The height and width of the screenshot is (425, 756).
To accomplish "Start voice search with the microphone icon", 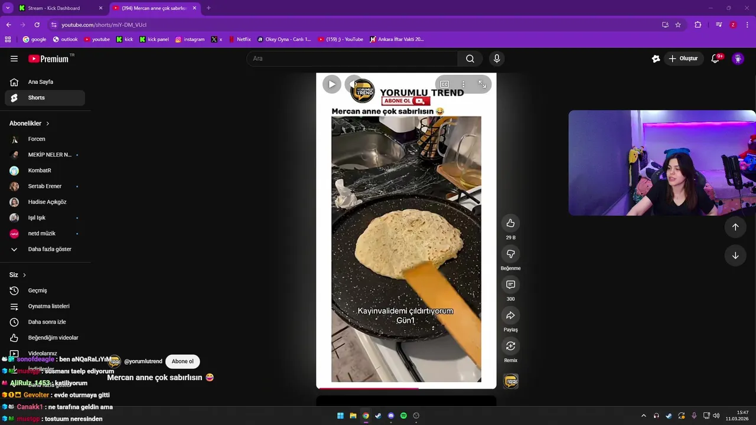I will [497, 58].
